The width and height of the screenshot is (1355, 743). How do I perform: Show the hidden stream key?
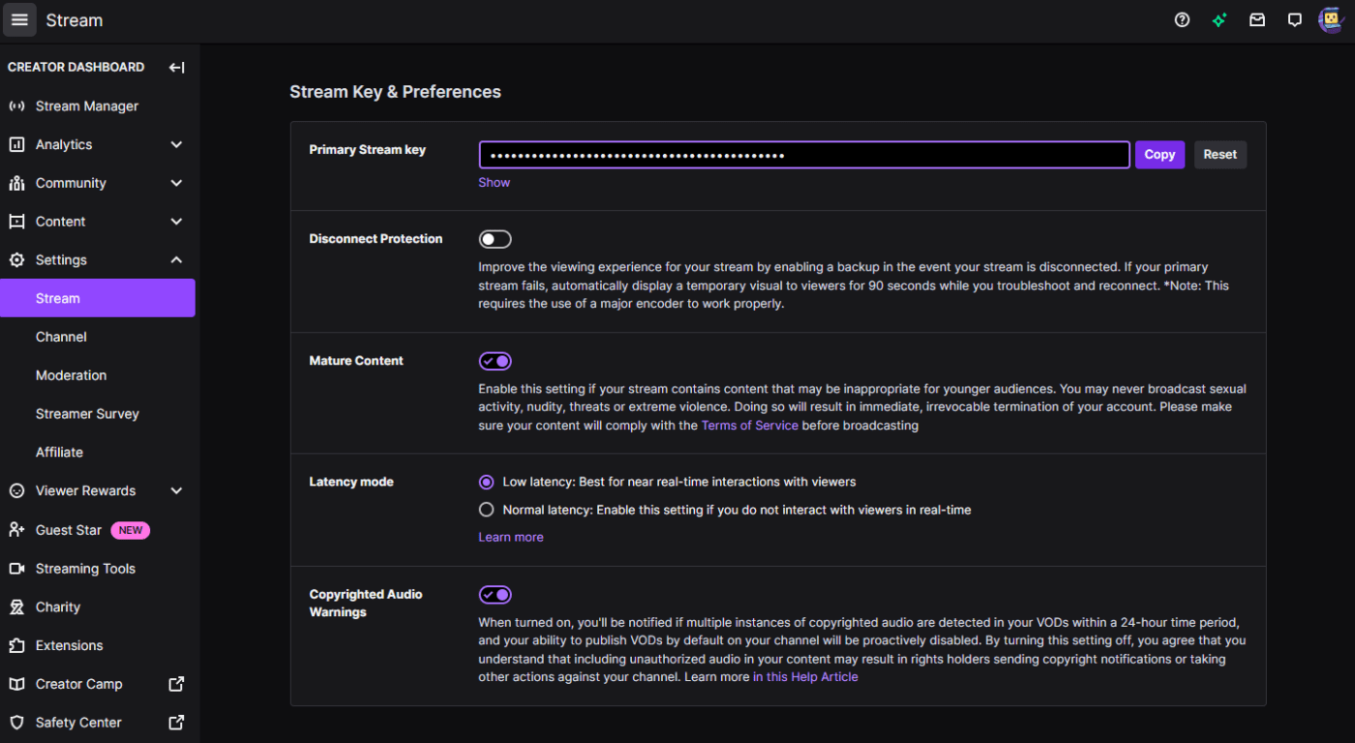494,183
